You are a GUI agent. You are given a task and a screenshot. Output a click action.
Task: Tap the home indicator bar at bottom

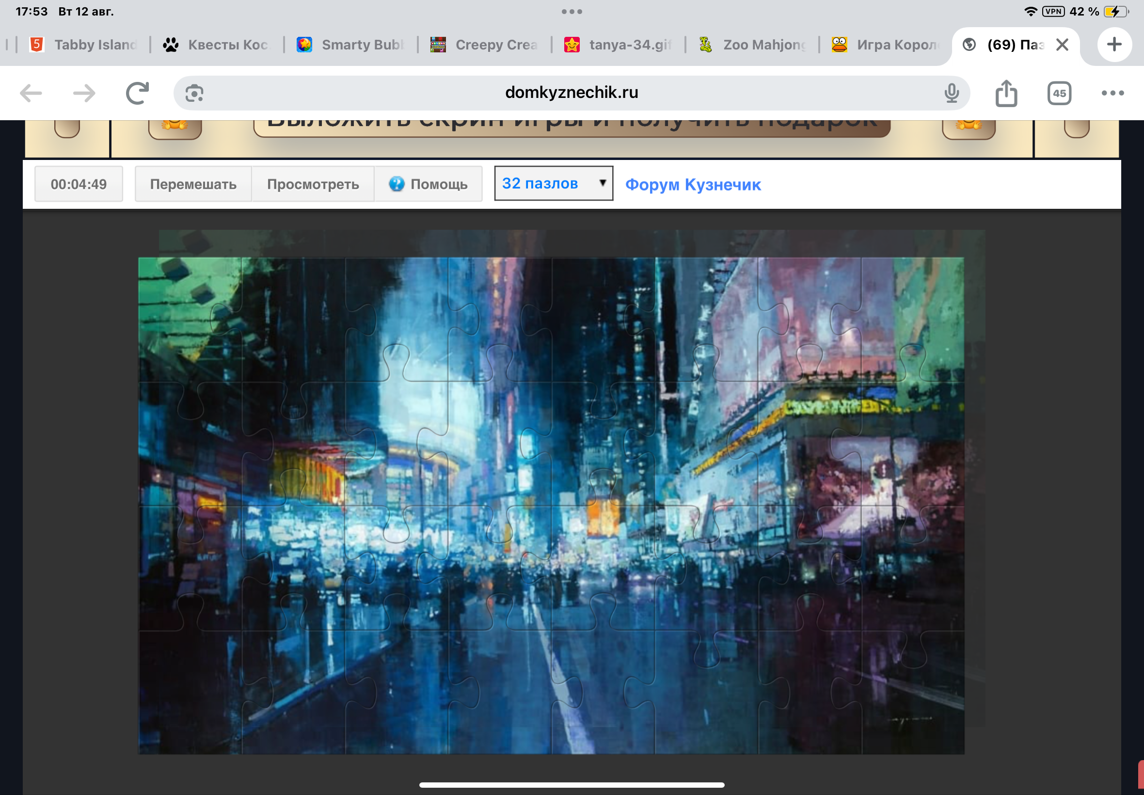coord(572,784)
